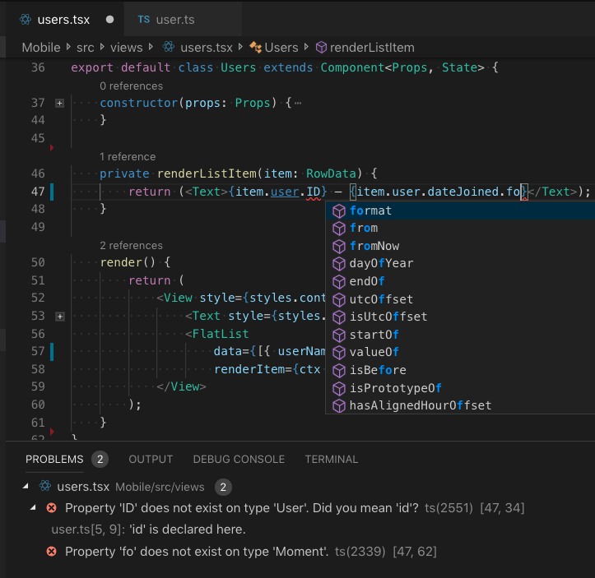Viewport: 595px width, 578px height.
Task: Click the problems count badge next to PROBLEMS
Action: (100, 460)
